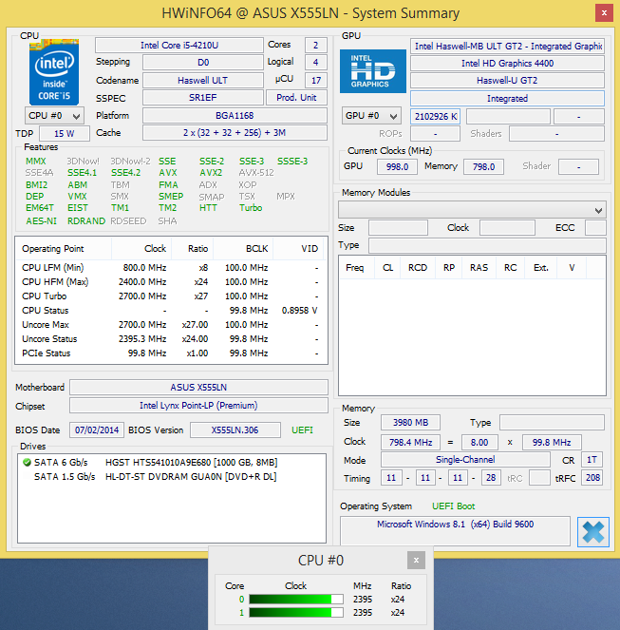620x630 pixels.
Task: Click the GPU memory clock 798.0 field
Action: (x=483, y=166)
